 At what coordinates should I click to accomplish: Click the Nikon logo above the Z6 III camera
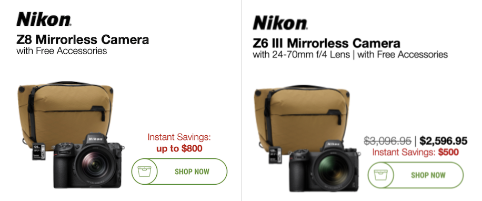280,23
